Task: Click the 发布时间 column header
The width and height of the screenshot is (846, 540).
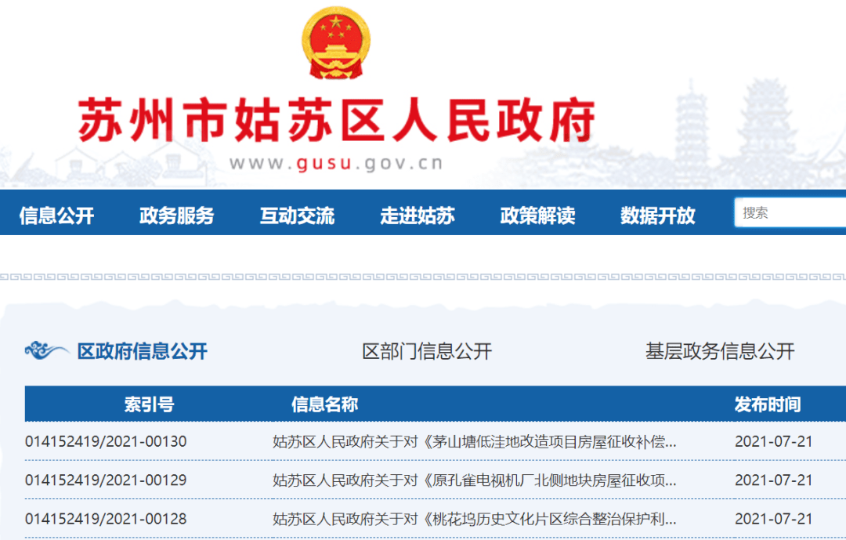Action: [768, 404]
